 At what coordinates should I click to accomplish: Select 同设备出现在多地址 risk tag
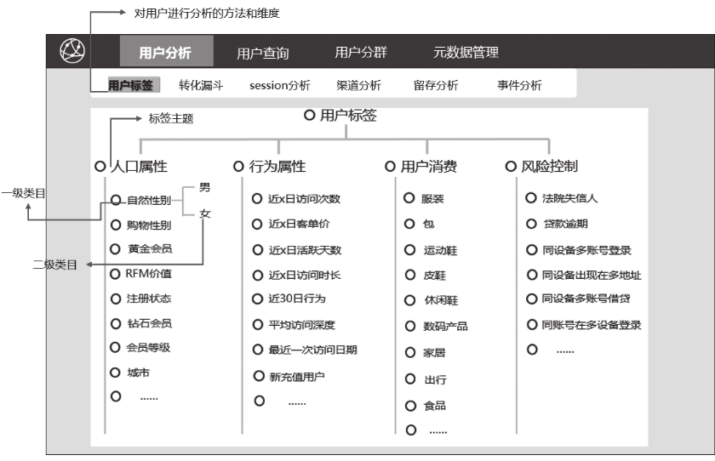(x=584, y=275)
